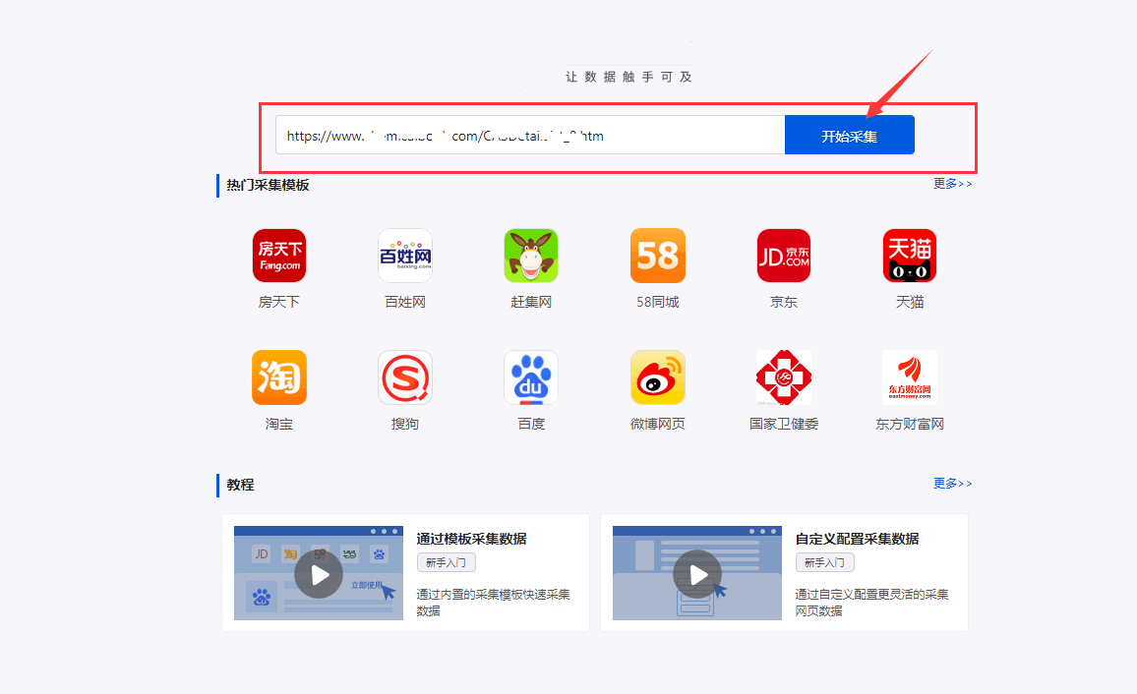1137x694 pixels.
Task: Click 新手入门 tag under 通过模板采集数据
Action: click(x=446, y=562)
